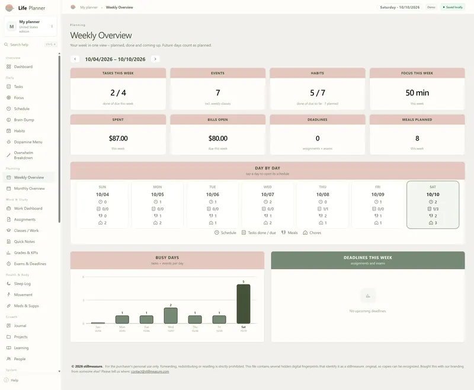Advance to next week with right chevron

[x=155, y=59]
